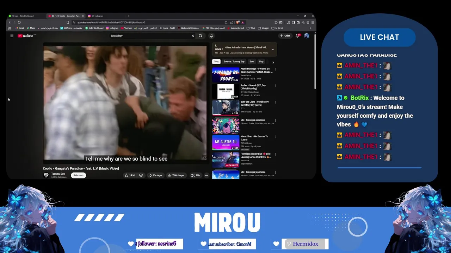Click the 'Mix - Musique japonaise' title
This screenshot has width=451, height=253.
tap(253, 172)
